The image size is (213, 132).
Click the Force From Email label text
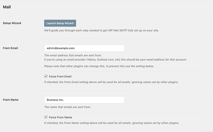60,77
